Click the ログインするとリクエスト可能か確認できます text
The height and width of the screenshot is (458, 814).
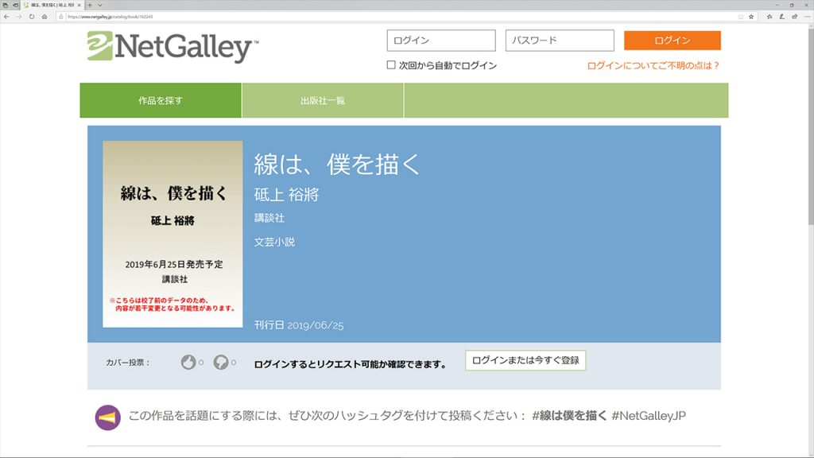pyautogui.click(x=351, y=364)
